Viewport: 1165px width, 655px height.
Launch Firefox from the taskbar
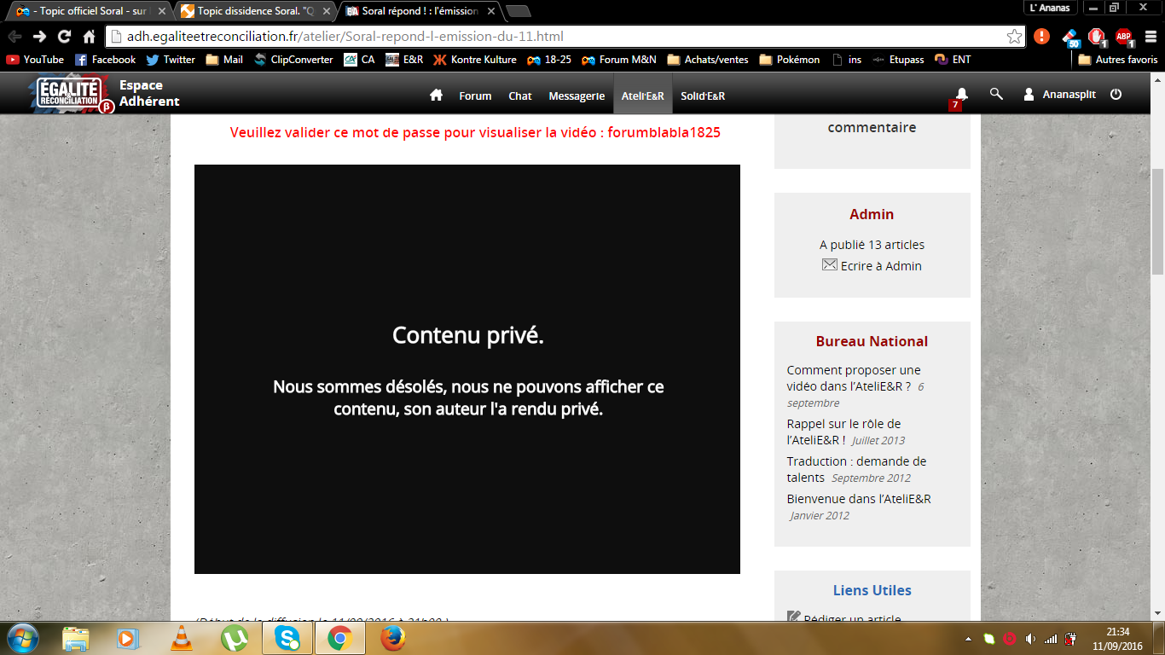click(x=392, y=638)
